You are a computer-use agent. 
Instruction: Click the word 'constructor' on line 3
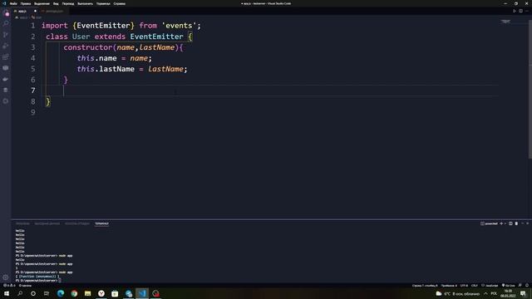pos(88,47)
